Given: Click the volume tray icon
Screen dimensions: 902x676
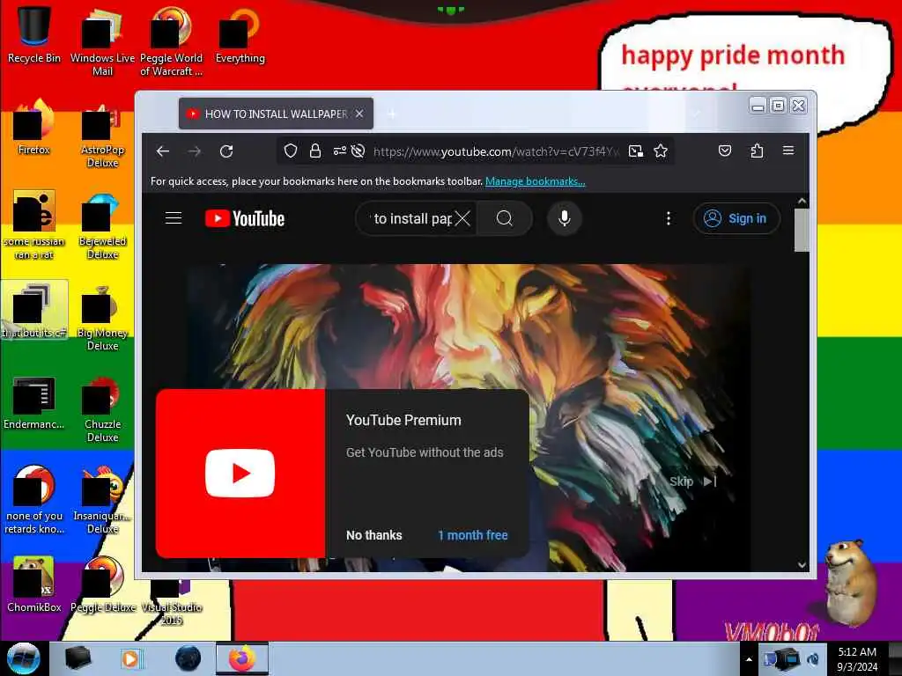Looking at the screenshot, I should coord(813,659).
